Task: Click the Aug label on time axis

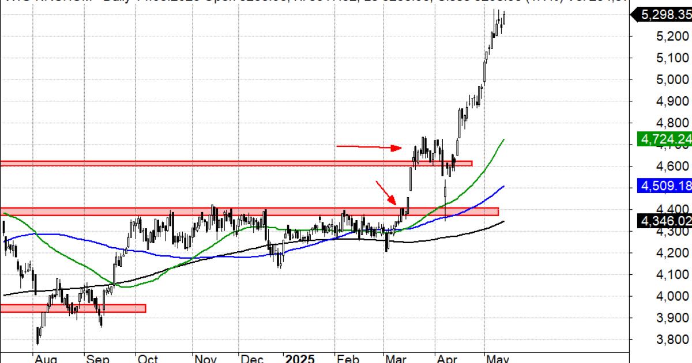Action: point(46,358)
